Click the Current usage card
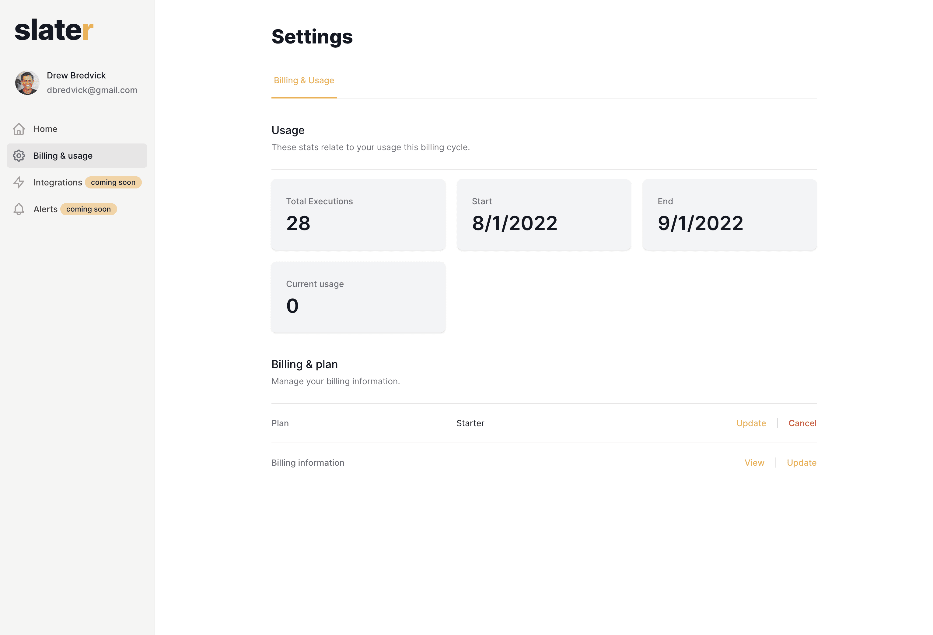 coord(358,297)
